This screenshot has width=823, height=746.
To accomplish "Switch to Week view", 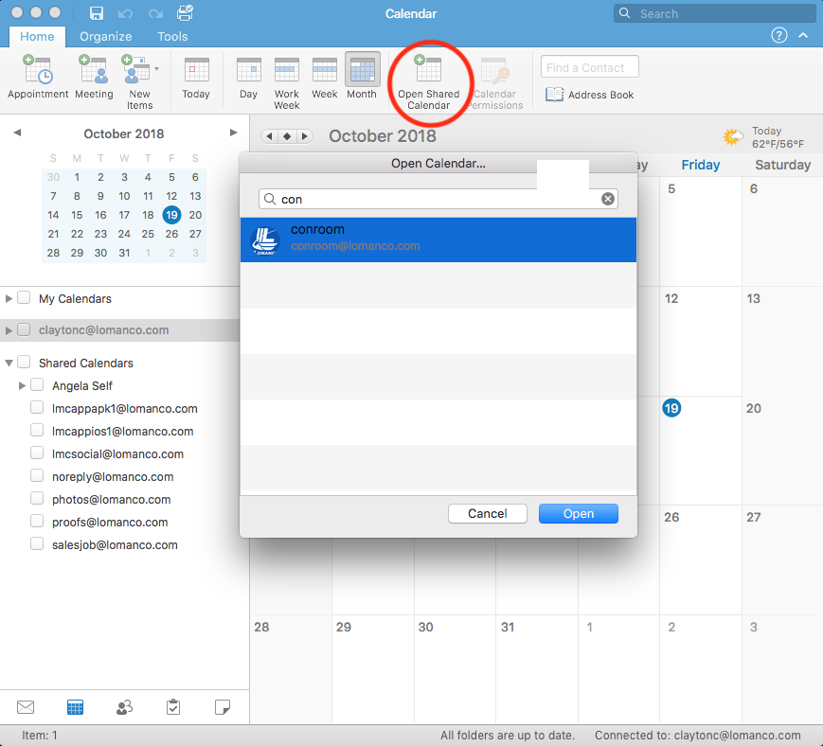I will [325, 77].
